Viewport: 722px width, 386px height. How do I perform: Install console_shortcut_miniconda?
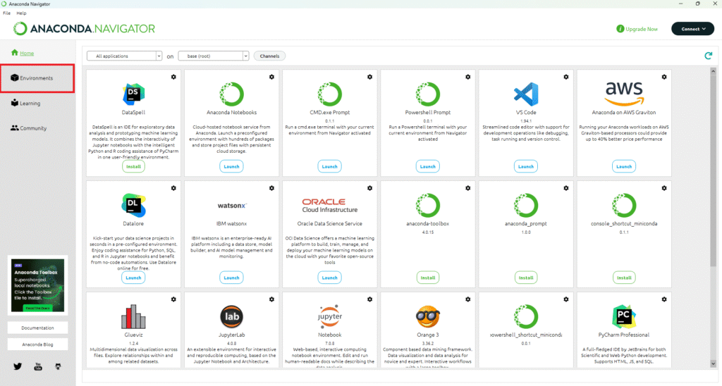click(624, 278)
